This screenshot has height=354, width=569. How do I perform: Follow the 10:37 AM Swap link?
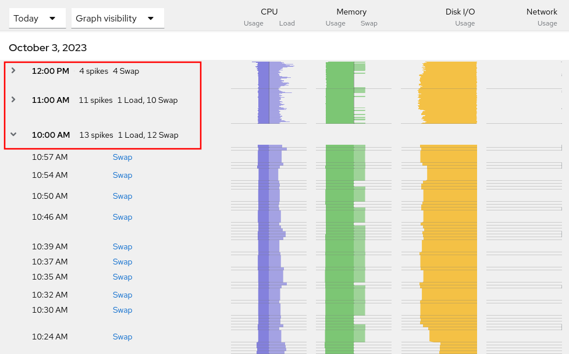tap(122, 262)
